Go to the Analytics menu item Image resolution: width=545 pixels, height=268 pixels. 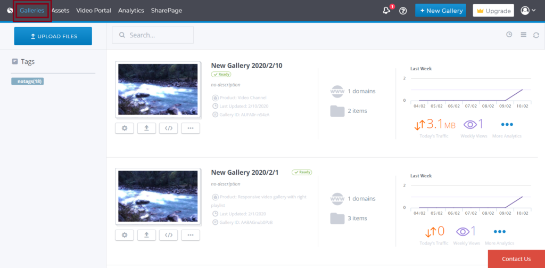(131, 11)
